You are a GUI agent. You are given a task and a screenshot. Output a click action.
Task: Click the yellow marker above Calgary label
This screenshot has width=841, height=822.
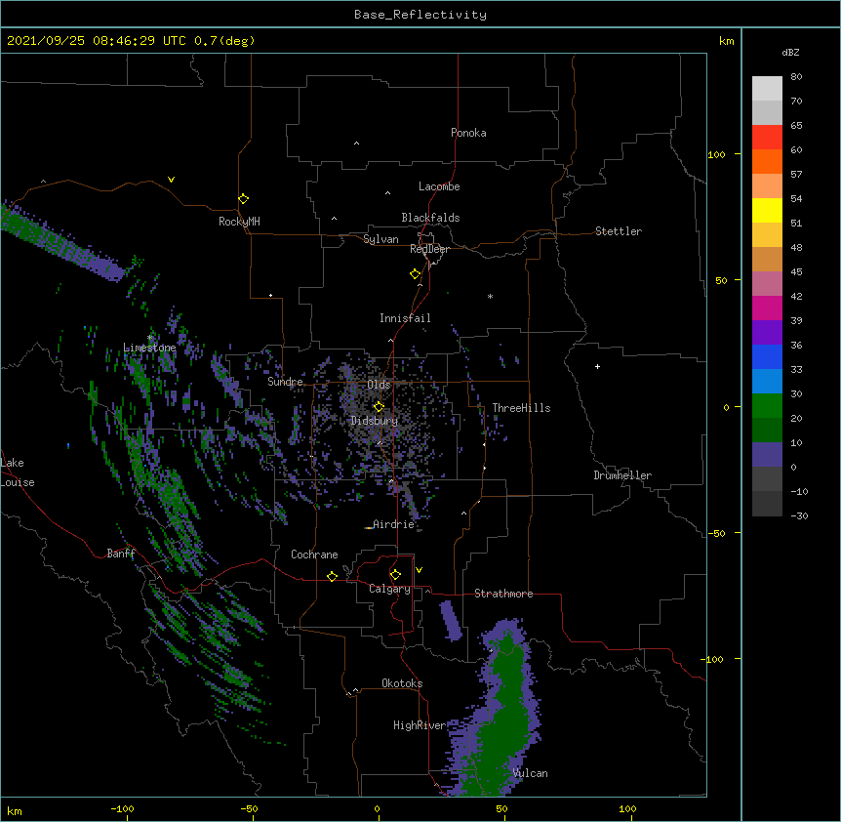pyautogui.click(x=395, y=575)
